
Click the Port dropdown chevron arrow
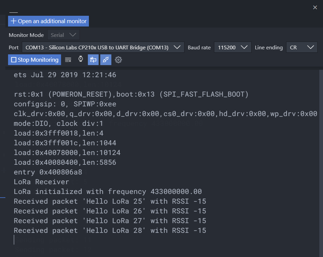177,47
